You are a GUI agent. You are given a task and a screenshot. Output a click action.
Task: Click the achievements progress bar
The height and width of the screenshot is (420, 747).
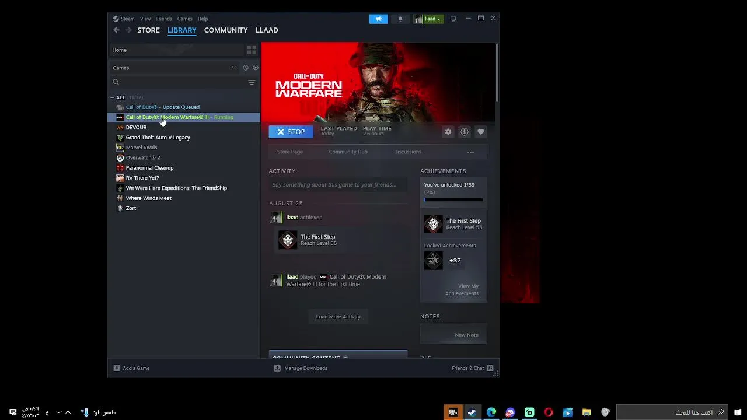[x=453, y=200]
